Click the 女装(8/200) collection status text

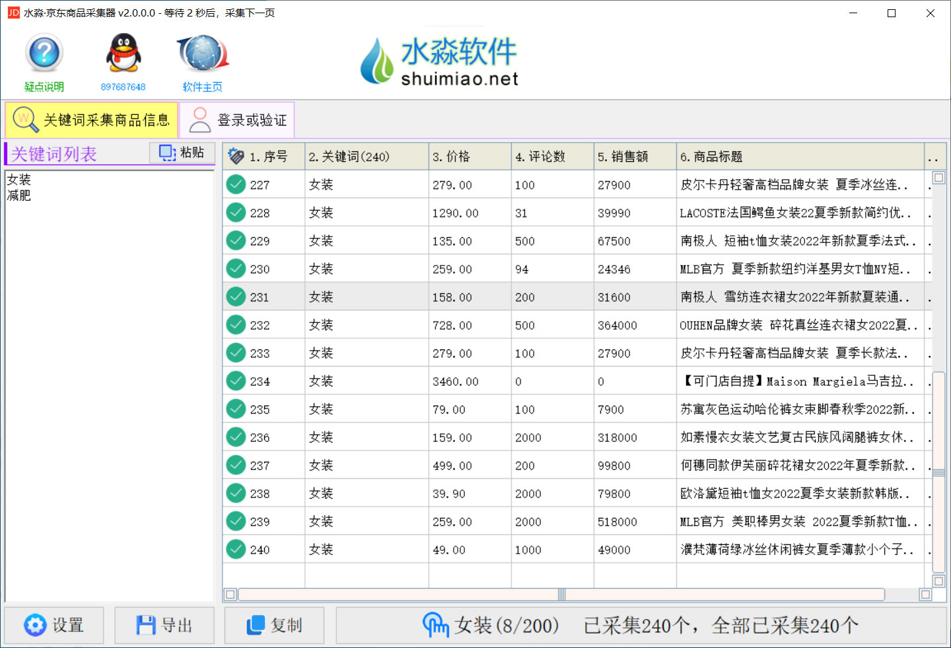[507, 626]
